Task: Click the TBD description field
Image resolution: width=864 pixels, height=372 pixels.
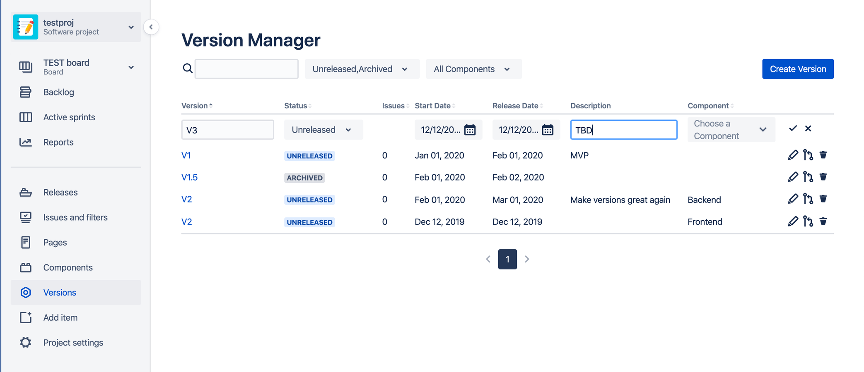Action: (x=624, y=130)
